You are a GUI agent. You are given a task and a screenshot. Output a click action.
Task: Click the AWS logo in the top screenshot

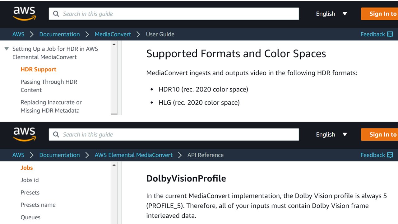pyautogui.click(x=24, y=14)
